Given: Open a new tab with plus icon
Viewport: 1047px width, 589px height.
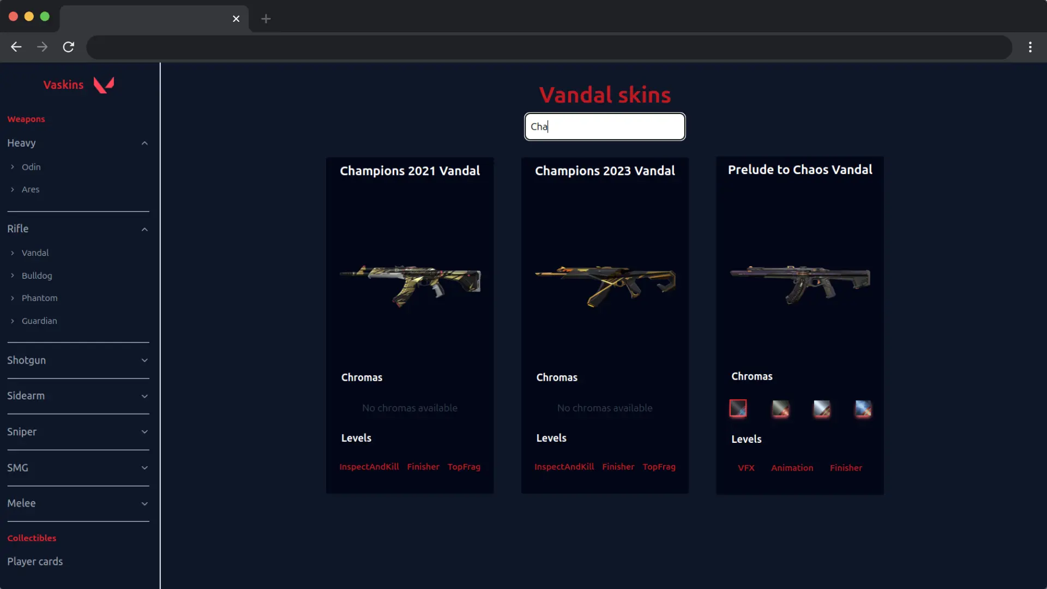Looking at the screenshot, I should click(x=266, y=19).
